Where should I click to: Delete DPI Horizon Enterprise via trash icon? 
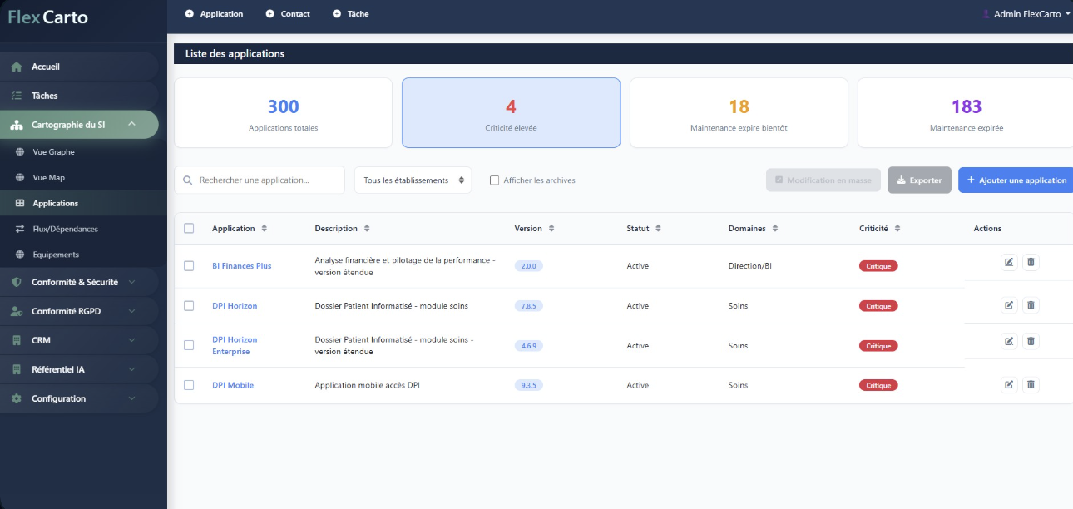pyautogui.click(x=1031, y=341)
